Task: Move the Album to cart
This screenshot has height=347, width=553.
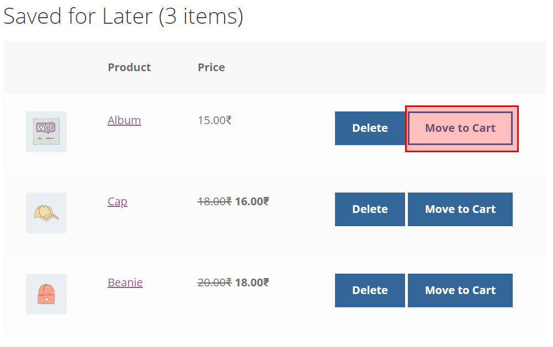Action: [x=460, y=129]
